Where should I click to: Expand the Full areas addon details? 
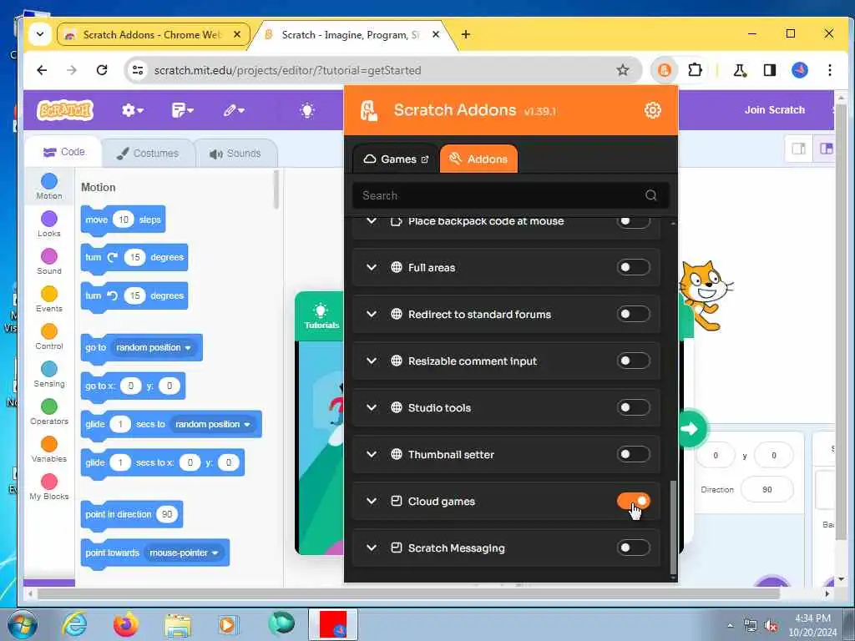point(372,267)
